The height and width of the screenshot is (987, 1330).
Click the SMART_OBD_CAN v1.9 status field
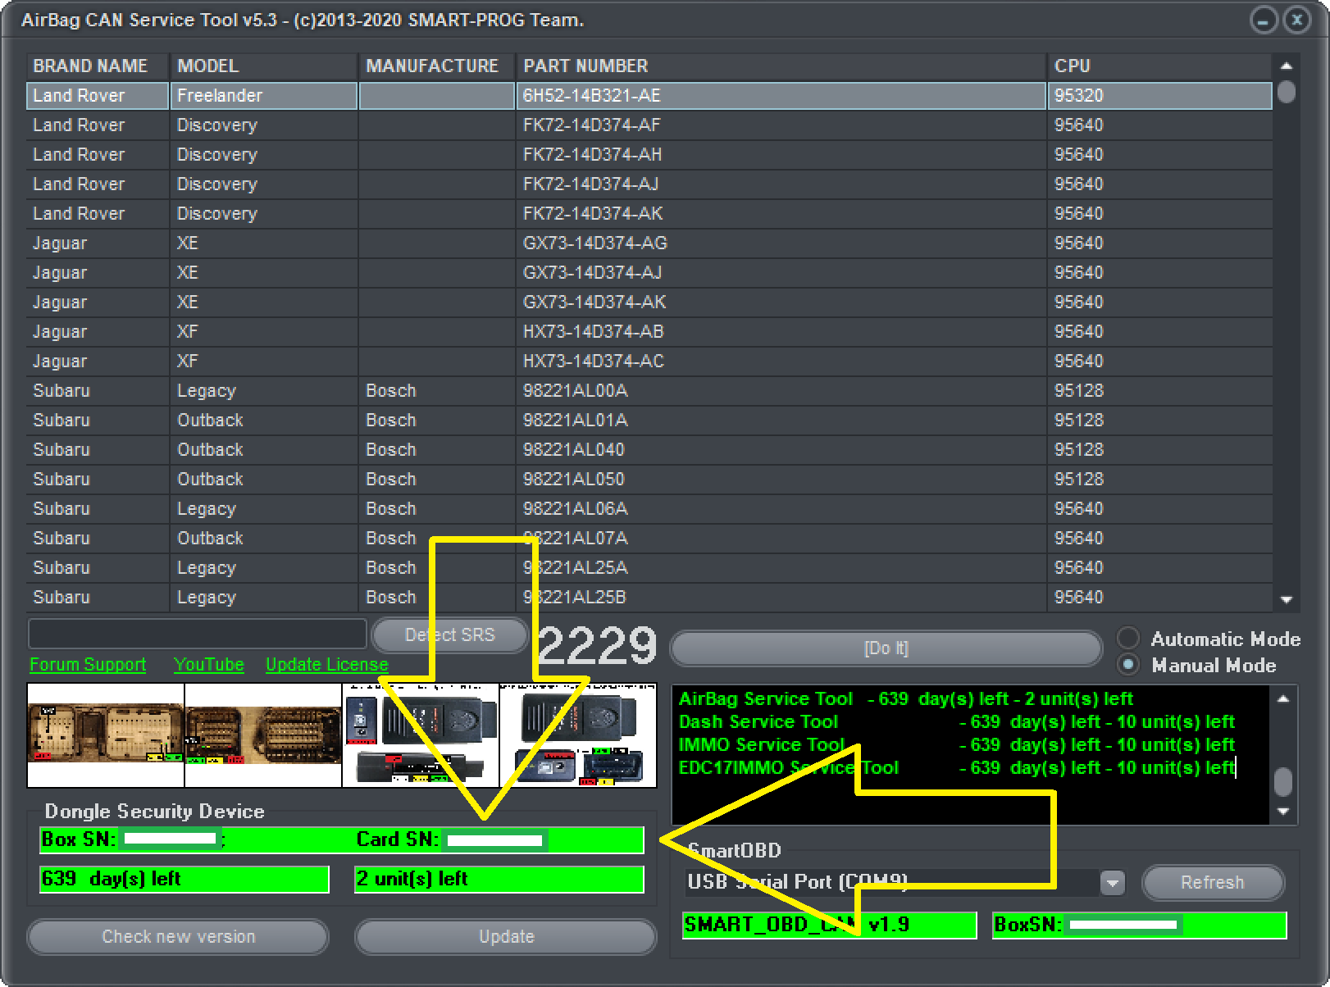pos(829,925)
